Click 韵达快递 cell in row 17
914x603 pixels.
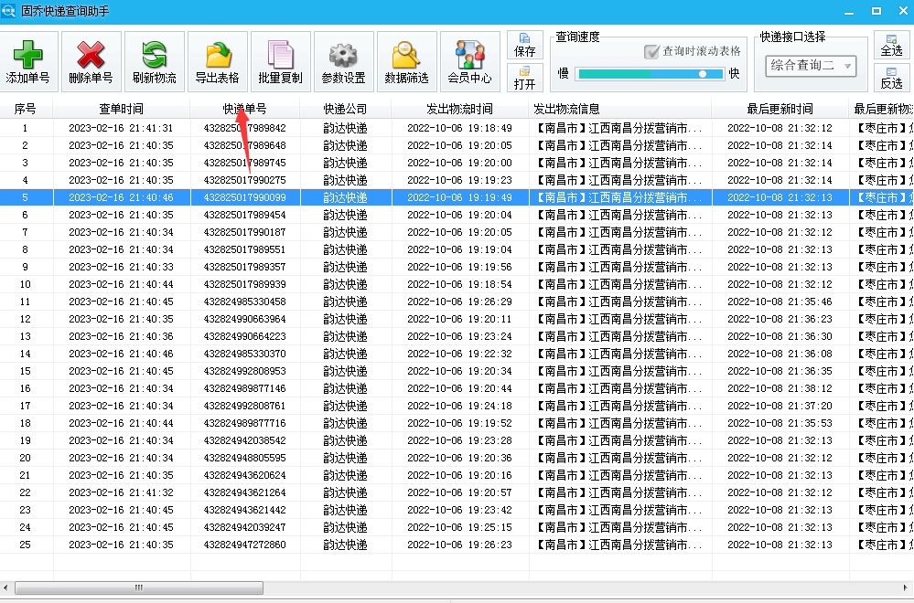(346, 406)
